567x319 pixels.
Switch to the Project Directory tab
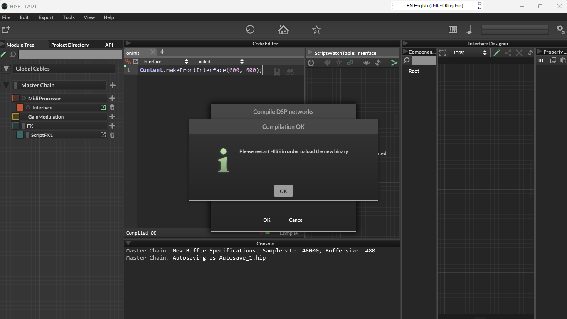pos(70,45)
